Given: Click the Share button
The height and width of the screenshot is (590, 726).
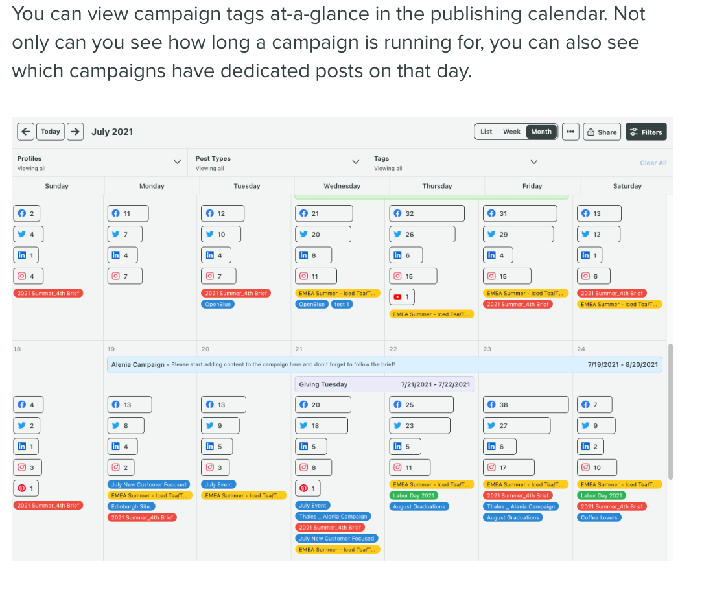Looking at the screenshot, I should [602, 132].
